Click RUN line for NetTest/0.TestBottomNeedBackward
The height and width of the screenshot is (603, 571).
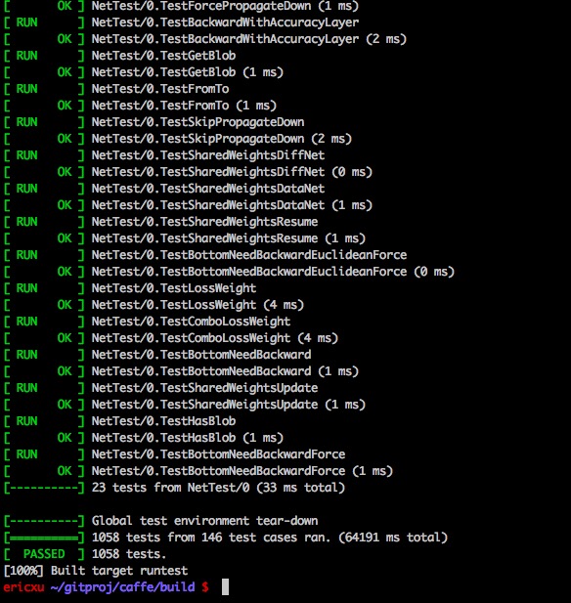(157, 355)
